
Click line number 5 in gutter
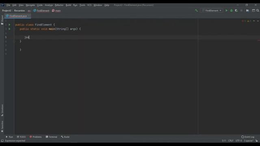(x=6, y=37)
